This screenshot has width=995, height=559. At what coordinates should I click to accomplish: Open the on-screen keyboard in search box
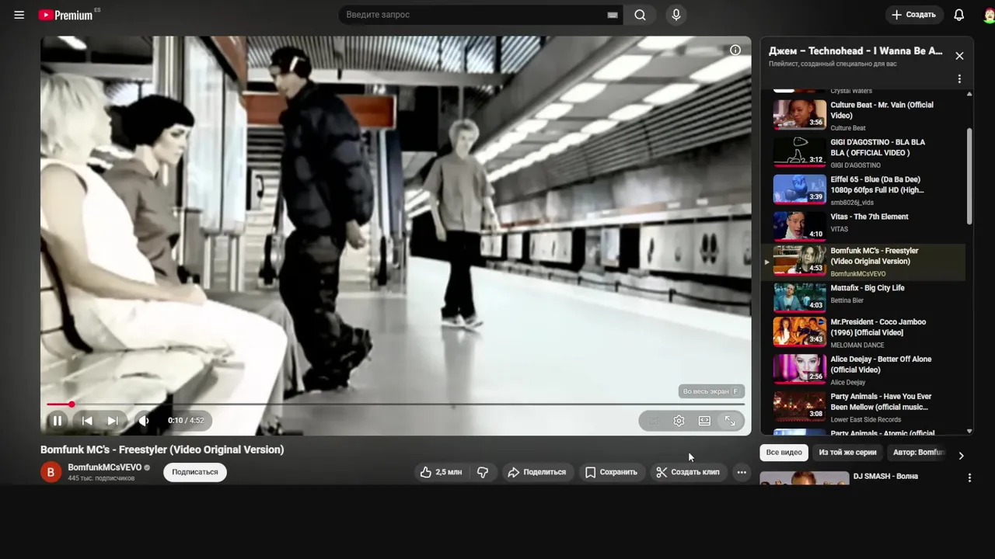[x=613, y=15]
